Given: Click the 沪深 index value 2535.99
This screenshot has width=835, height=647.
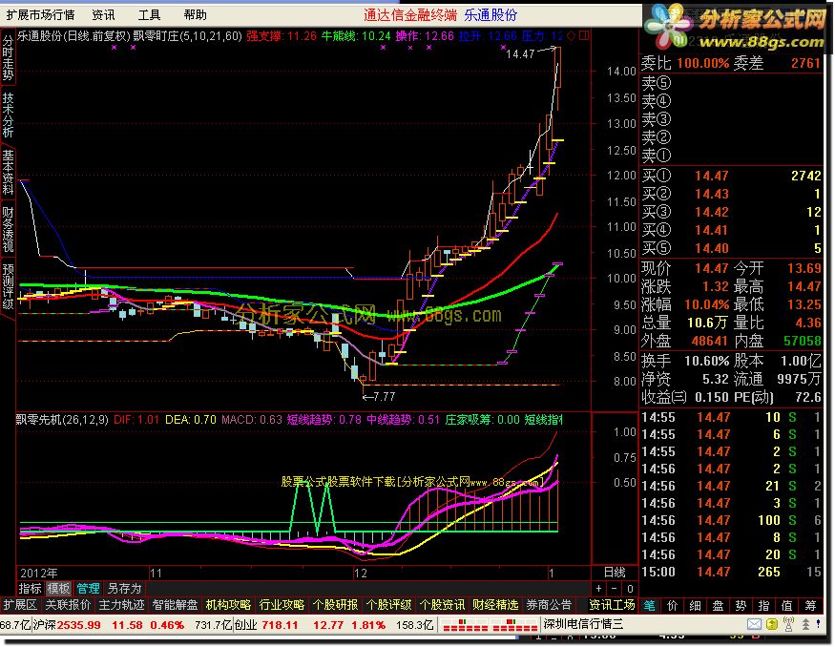Looking at the screenshot, I should (x=79, y=625).
